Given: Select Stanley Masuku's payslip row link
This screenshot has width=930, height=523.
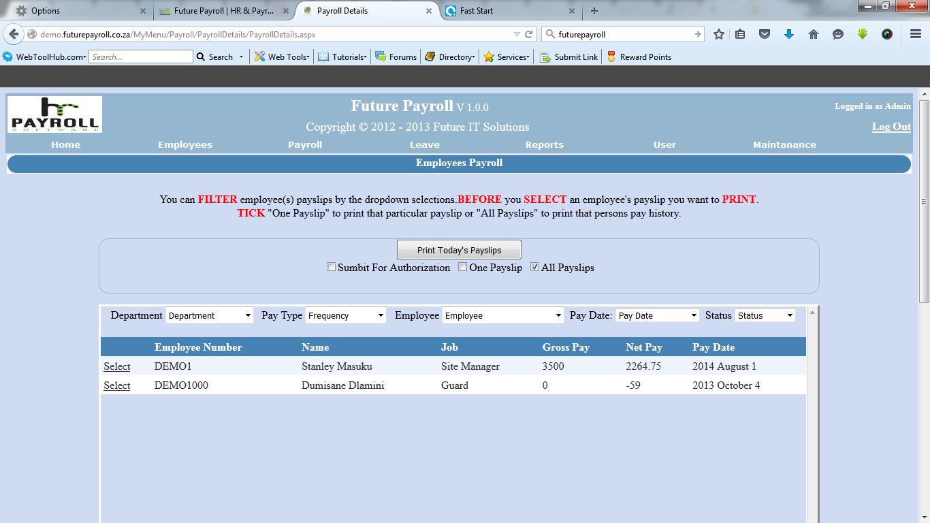Looking at the screenshot, I should pos(117,366).
